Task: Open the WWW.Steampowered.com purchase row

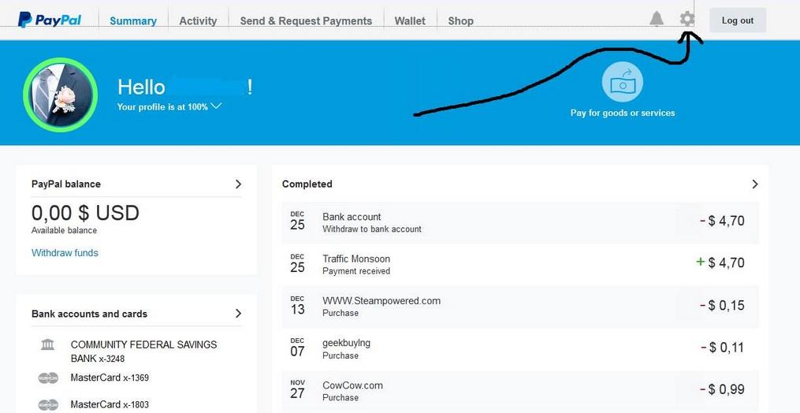Action: [520, 307]
